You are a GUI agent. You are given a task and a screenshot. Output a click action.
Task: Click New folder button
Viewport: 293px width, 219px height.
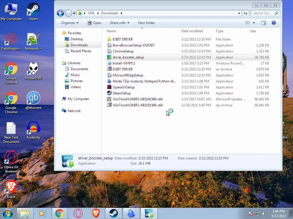[x=146, y=23]
